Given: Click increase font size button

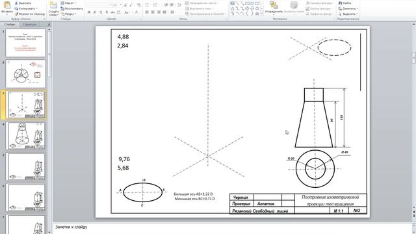Looking at the screenshot, I should [125, 5].
